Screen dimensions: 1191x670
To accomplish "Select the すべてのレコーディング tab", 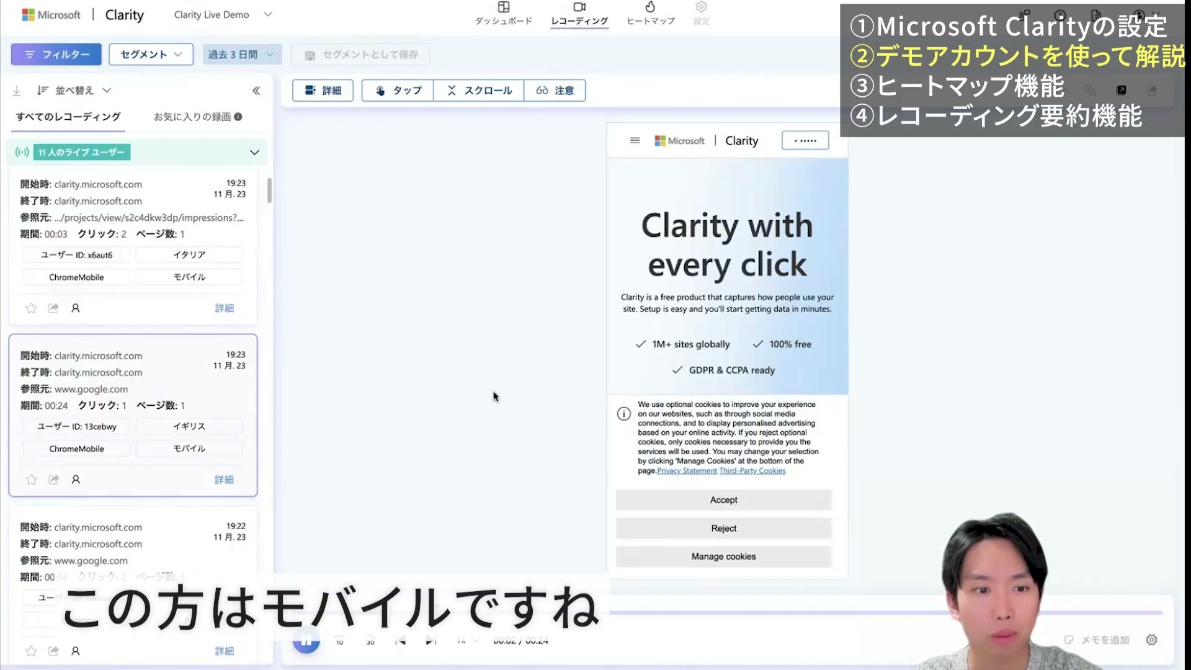I will tap(68, 117).
